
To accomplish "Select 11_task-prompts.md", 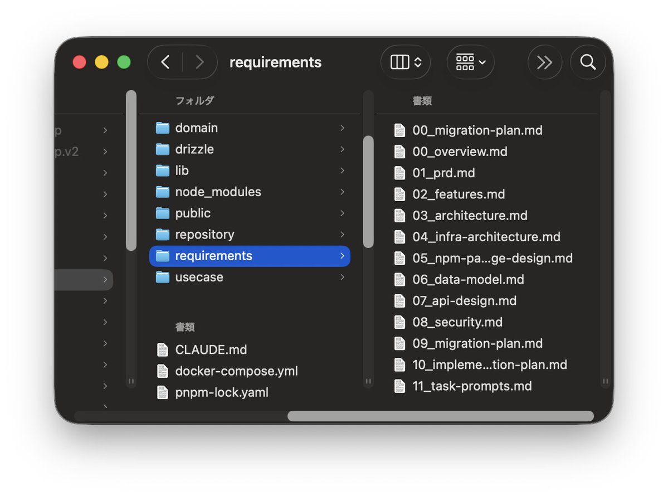I will point(486,386).
